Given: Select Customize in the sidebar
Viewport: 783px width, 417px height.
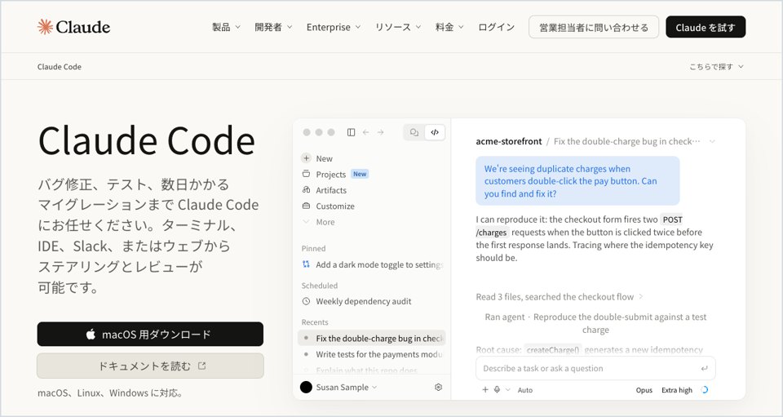Looking at the screenshot, I should click(x=335, y=206).
